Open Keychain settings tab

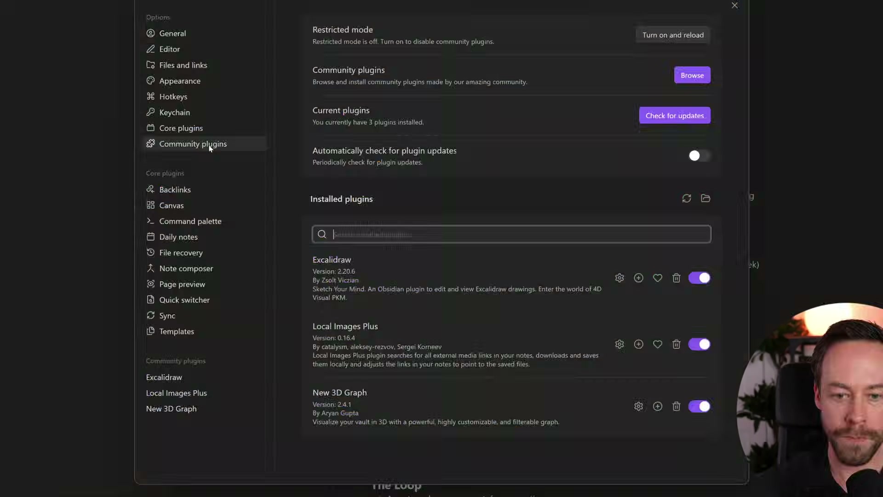pos(205,112)
